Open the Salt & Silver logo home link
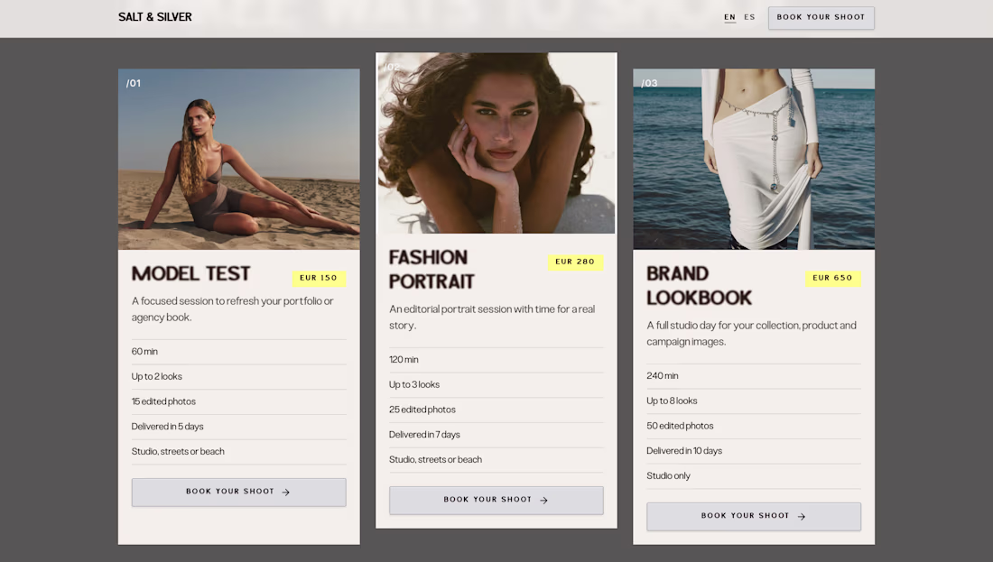This screenshot has height=562, width=993. (x=155, y=17)
